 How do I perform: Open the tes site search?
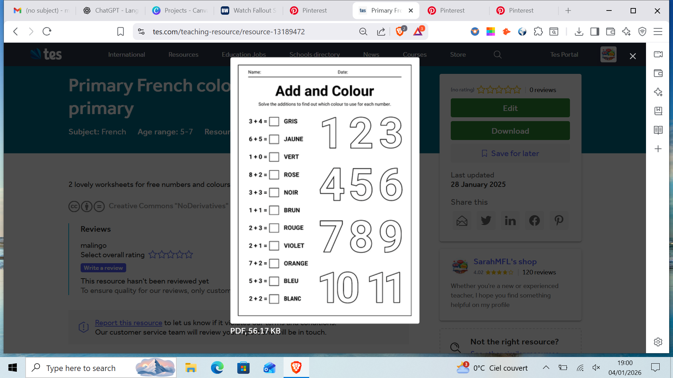[497, 55]
